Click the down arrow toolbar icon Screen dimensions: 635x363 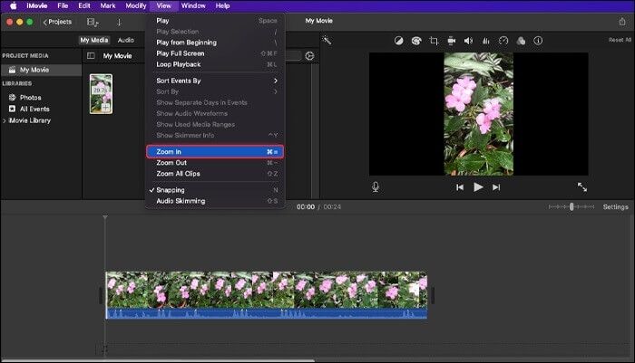click(119, 23)
